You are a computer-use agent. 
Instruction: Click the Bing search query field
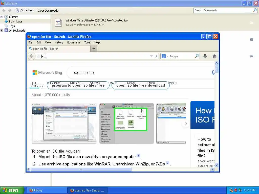coord(140,72)
